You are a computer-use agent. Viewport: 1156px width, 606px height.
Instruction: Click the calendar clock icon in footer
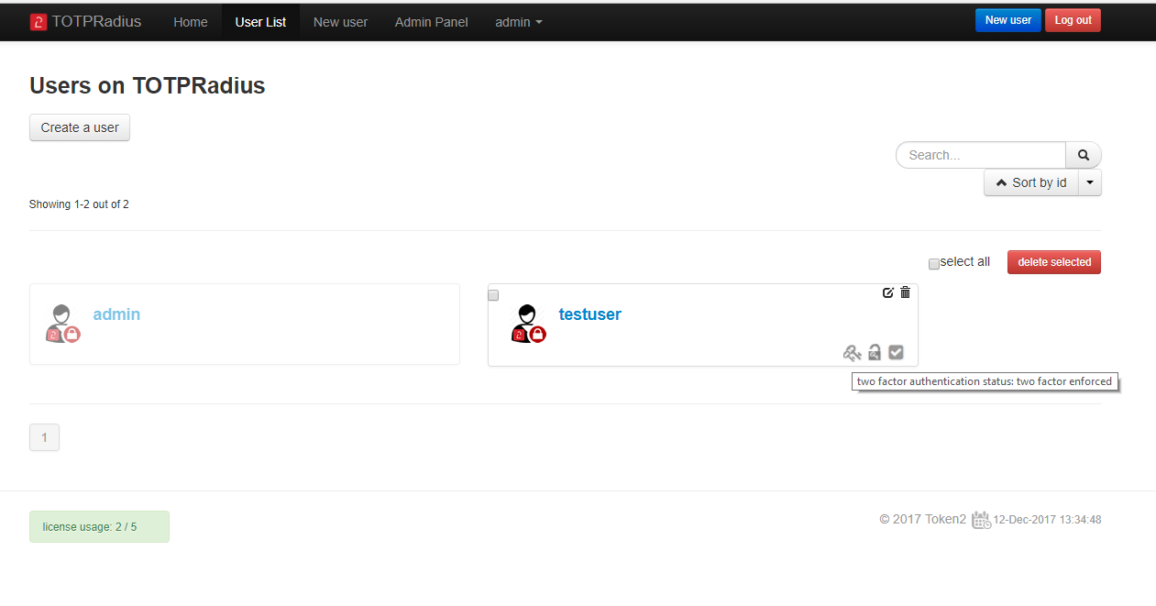coord(981,520)
